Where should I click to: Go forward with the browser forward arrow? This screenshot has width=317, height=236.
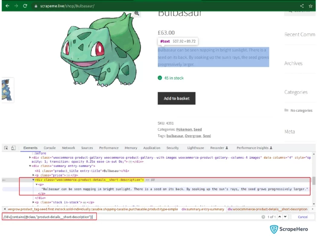(16, 6)
